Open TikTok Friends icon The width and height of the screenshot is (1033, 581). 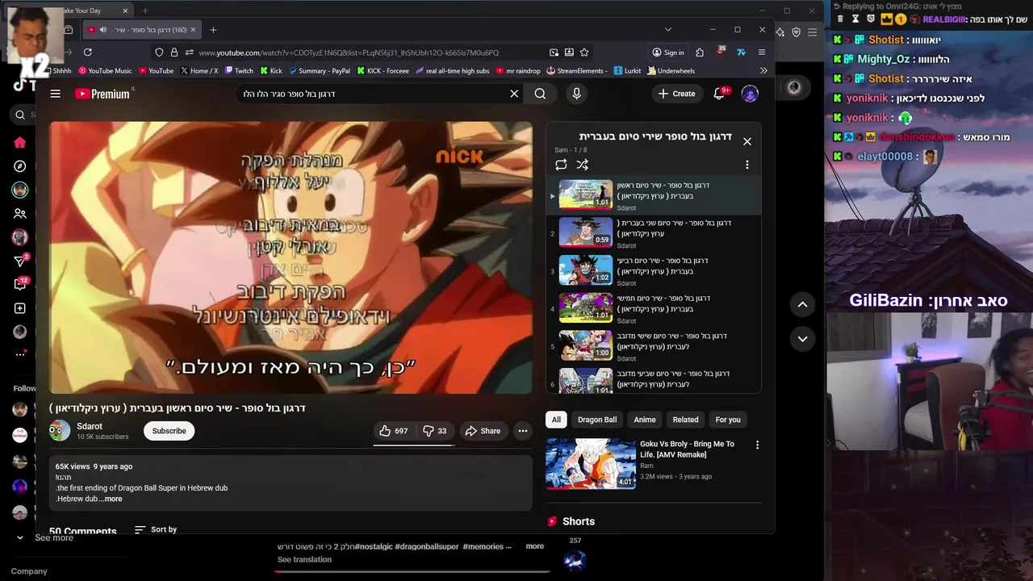[x=20, y=214]
